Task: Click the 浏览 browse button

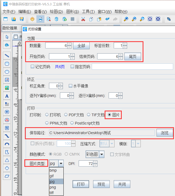Action: tap(165, 133)
